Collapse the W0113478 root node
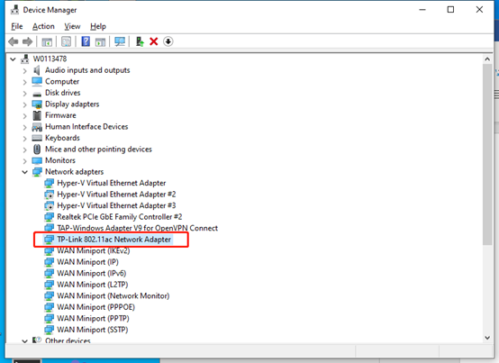The image size is (499, 363). click(x=13, y=59)
